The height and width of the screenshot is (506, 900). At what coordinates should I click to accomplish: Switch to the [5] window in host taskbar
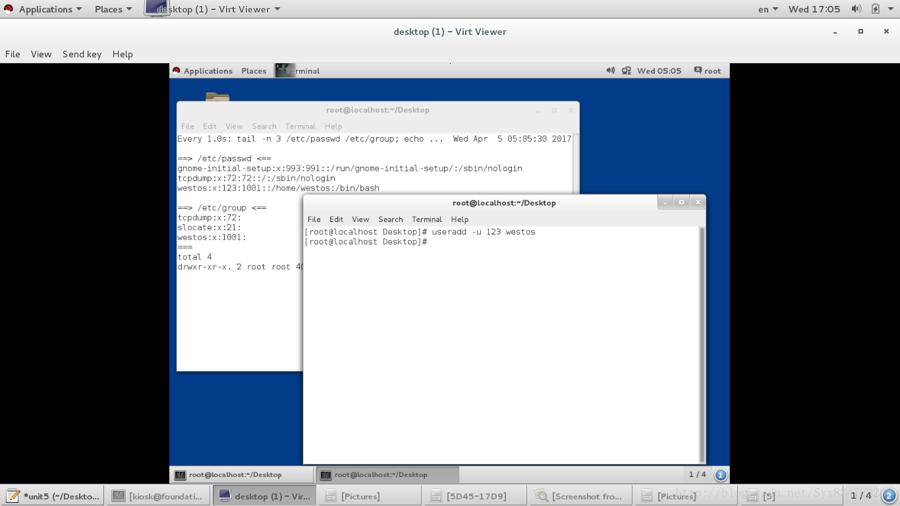coord(791,496)
